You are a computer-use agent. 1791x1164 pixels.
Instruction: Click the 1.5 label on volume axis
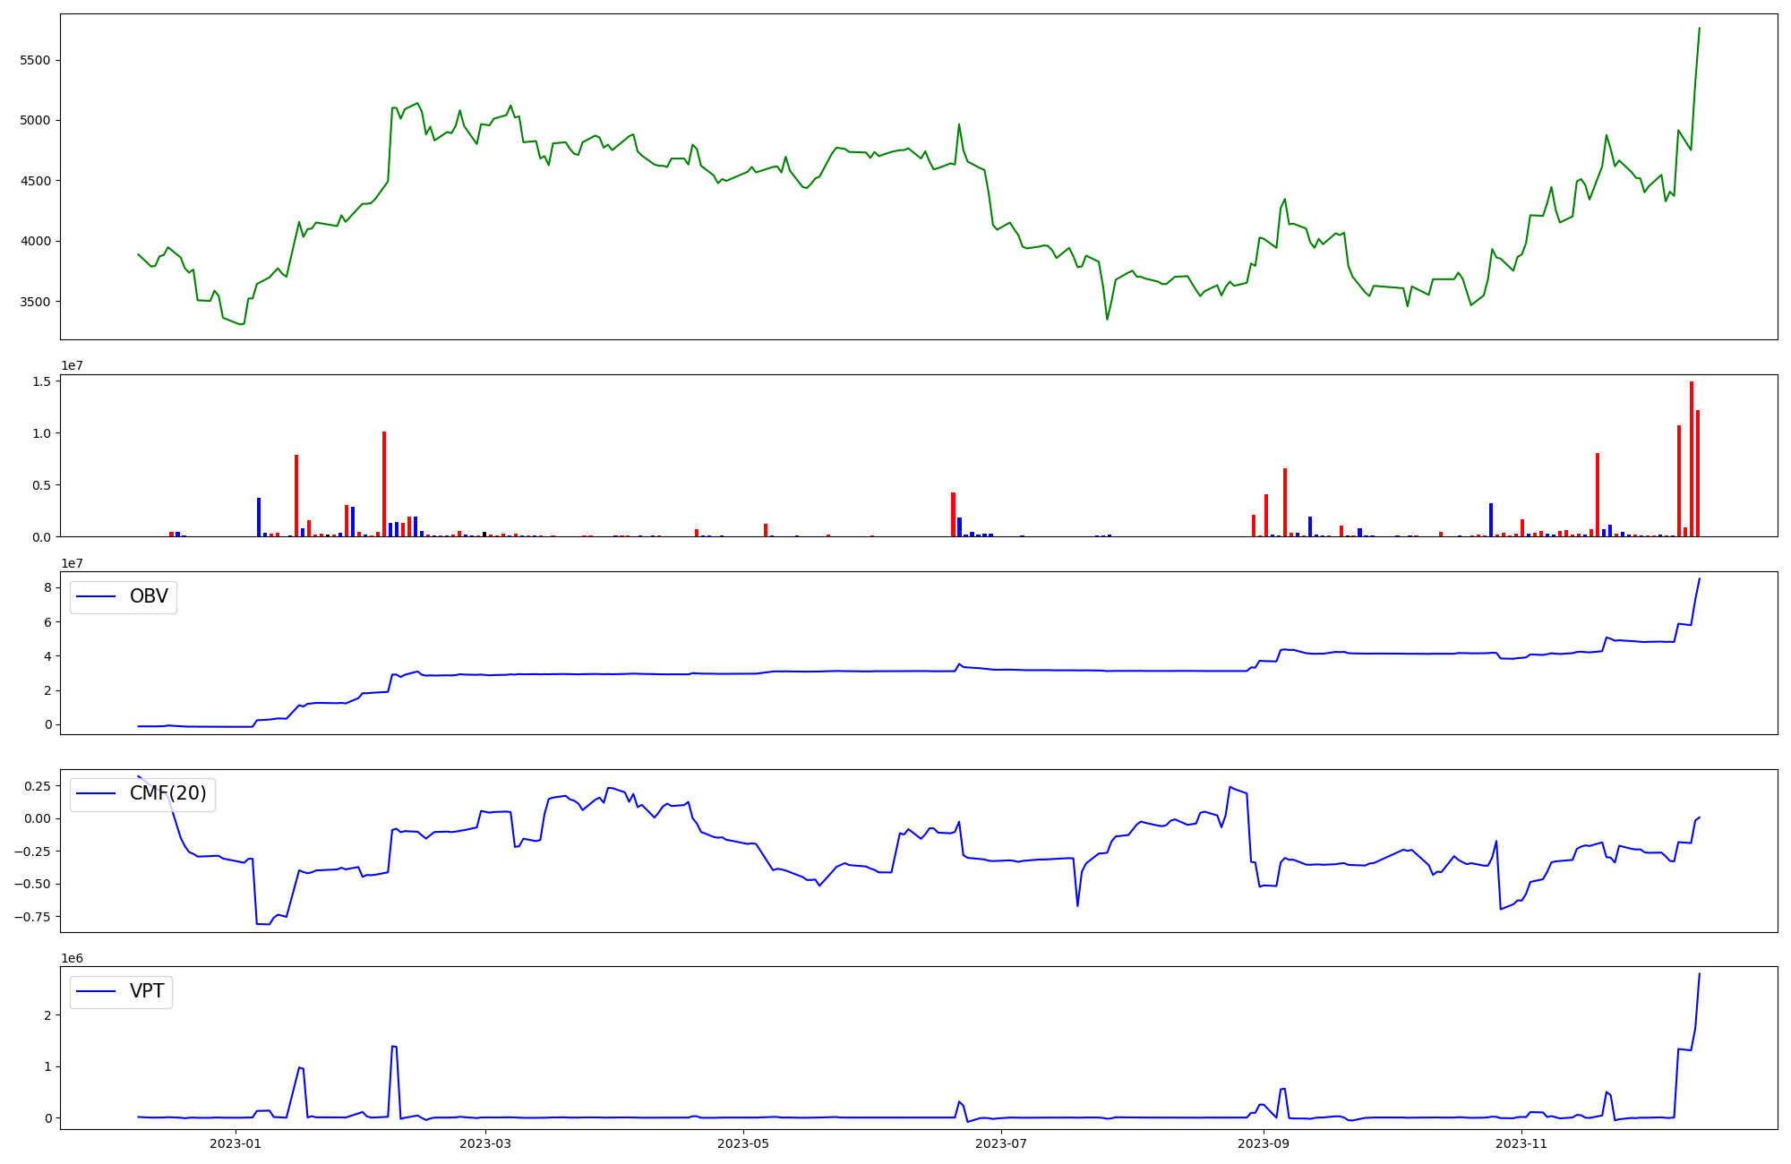(x=41, y=381)
